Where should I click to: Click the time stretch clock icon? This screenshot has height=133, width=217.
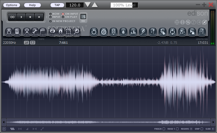(x=104, y=32)
